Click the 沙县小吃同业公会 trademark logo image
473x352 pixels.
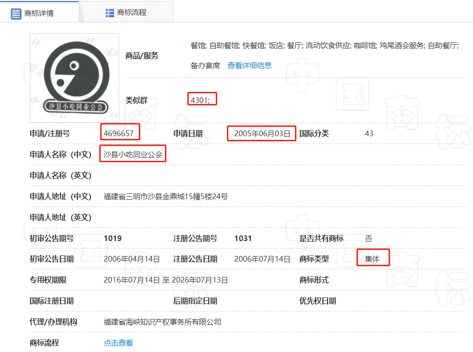pyautogui.click(x=75, y=78)
